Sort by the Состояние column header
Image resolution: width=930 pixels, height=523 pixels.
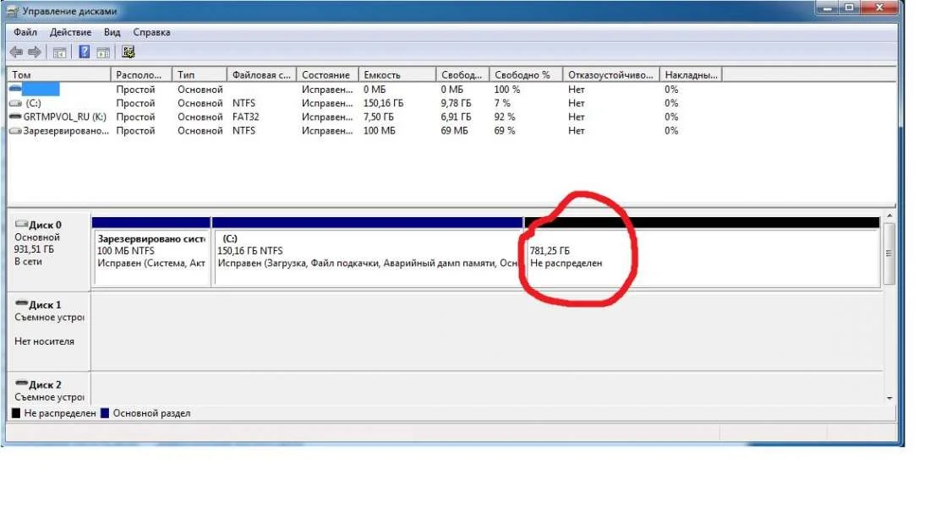(x=327, y=74)
